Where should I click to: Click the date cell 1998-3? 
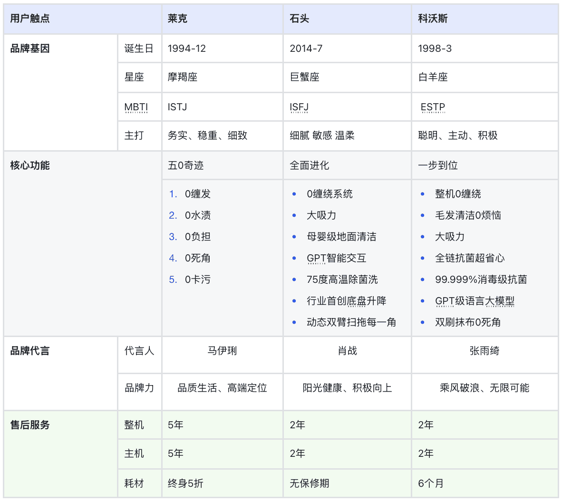point(485,48)
